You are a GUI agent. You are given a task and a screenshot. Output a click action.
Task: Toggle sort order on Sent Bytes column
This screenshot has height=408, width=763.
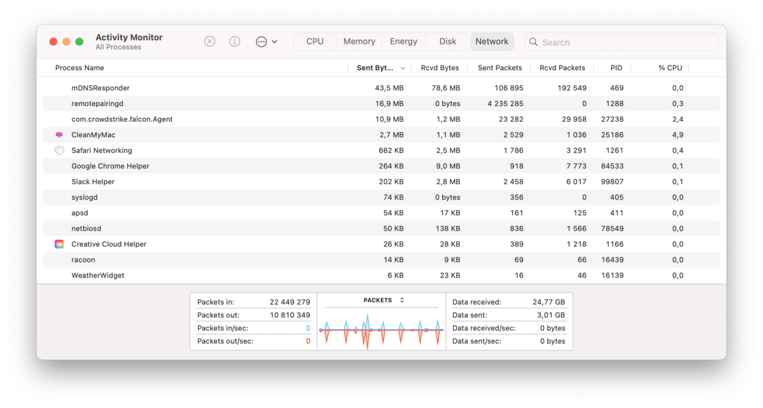[380, 68]
